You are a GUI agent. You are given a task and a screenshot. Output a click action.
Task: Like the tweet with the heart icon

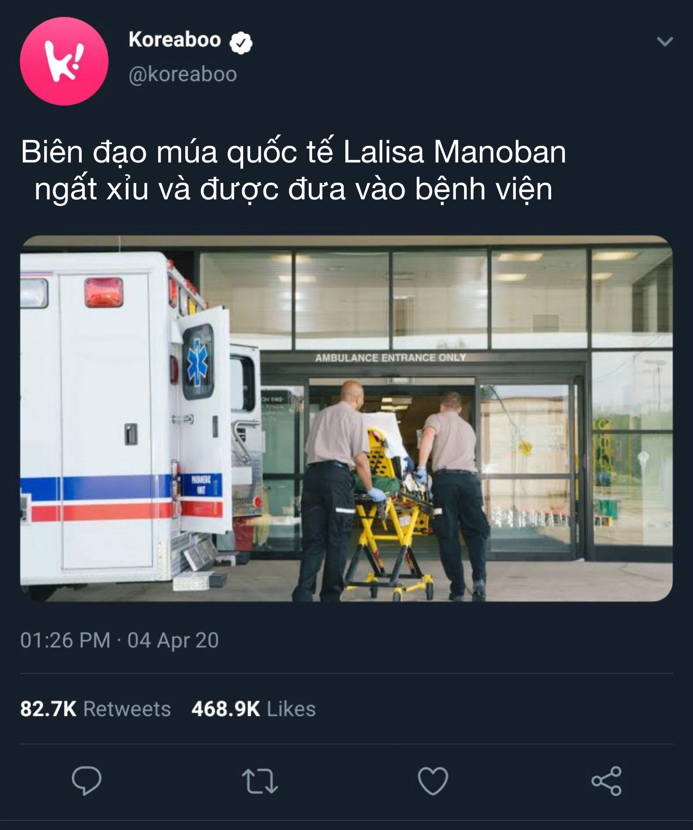(x=433, y=781)
